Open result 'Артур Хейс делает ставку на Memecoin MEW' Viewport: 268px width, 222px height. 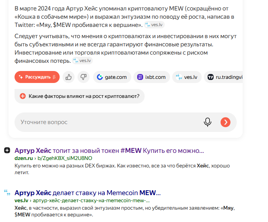pyautogui.click(x=88, y=193)
